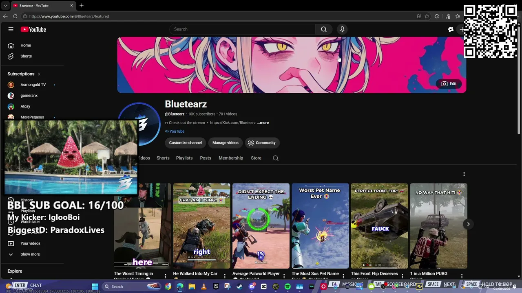The image size is (522, 293).
Task: Open Steam from the taskbar
Action: coord(239,286)
